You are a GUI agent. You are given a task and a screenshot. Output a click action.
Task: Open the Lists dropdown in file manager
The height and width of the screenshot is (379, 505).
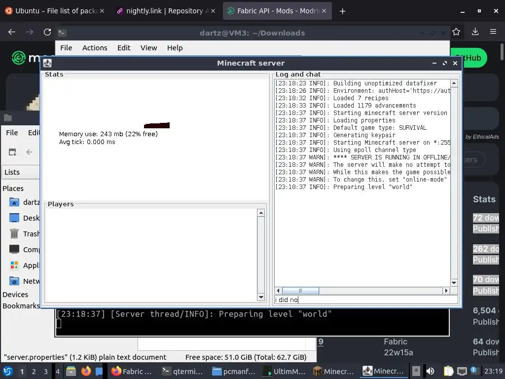[21, 172]
